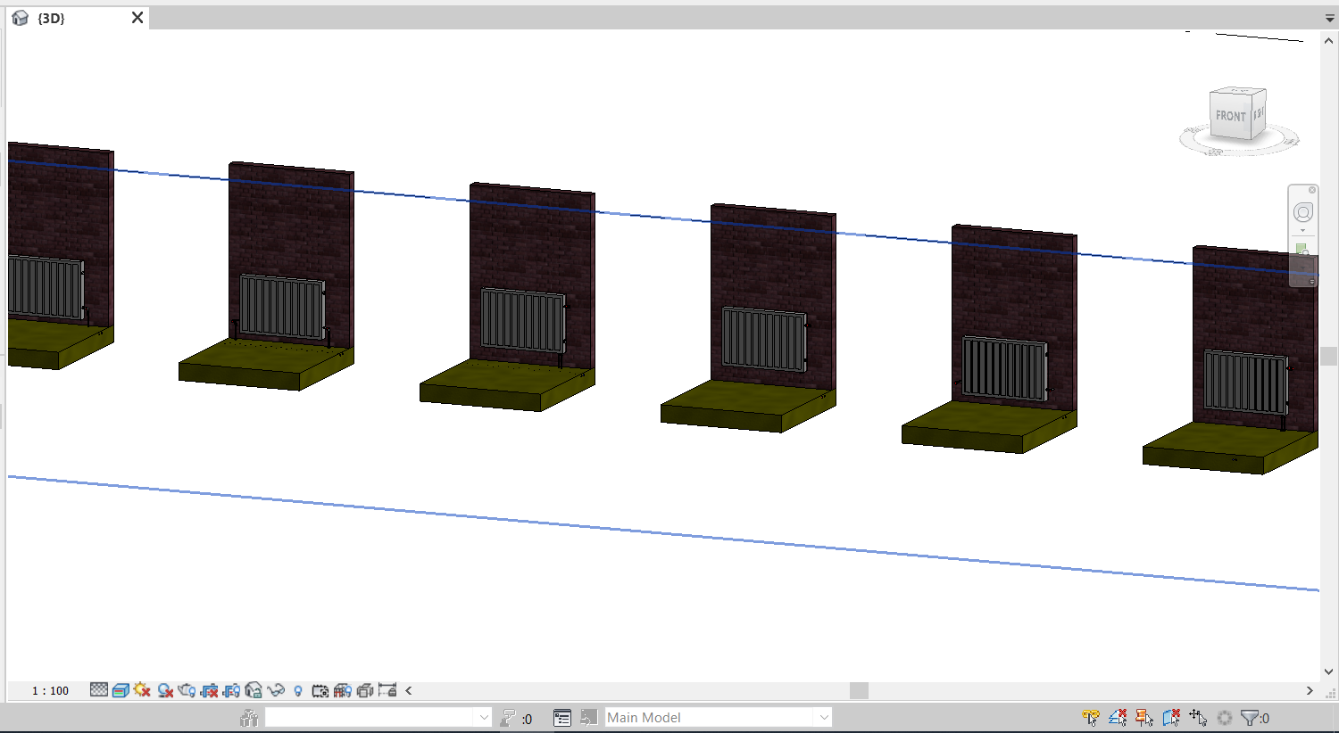Open the selection Filter funnel icon

(x=1250, y=718)
